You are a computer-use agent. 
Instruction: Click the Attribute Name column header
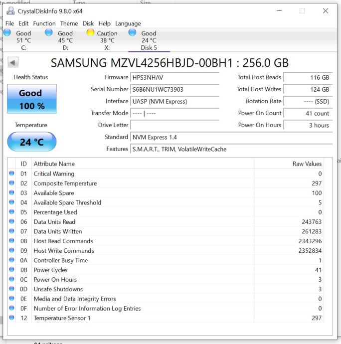click(143, 164)
